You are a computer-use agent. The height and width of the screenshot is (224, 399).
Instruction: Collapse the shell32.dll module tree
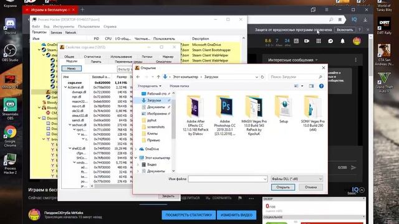70,148
